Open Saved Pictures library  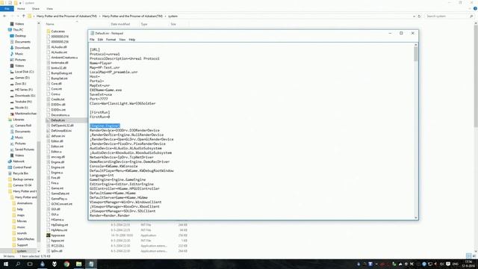tap(25, 149)
